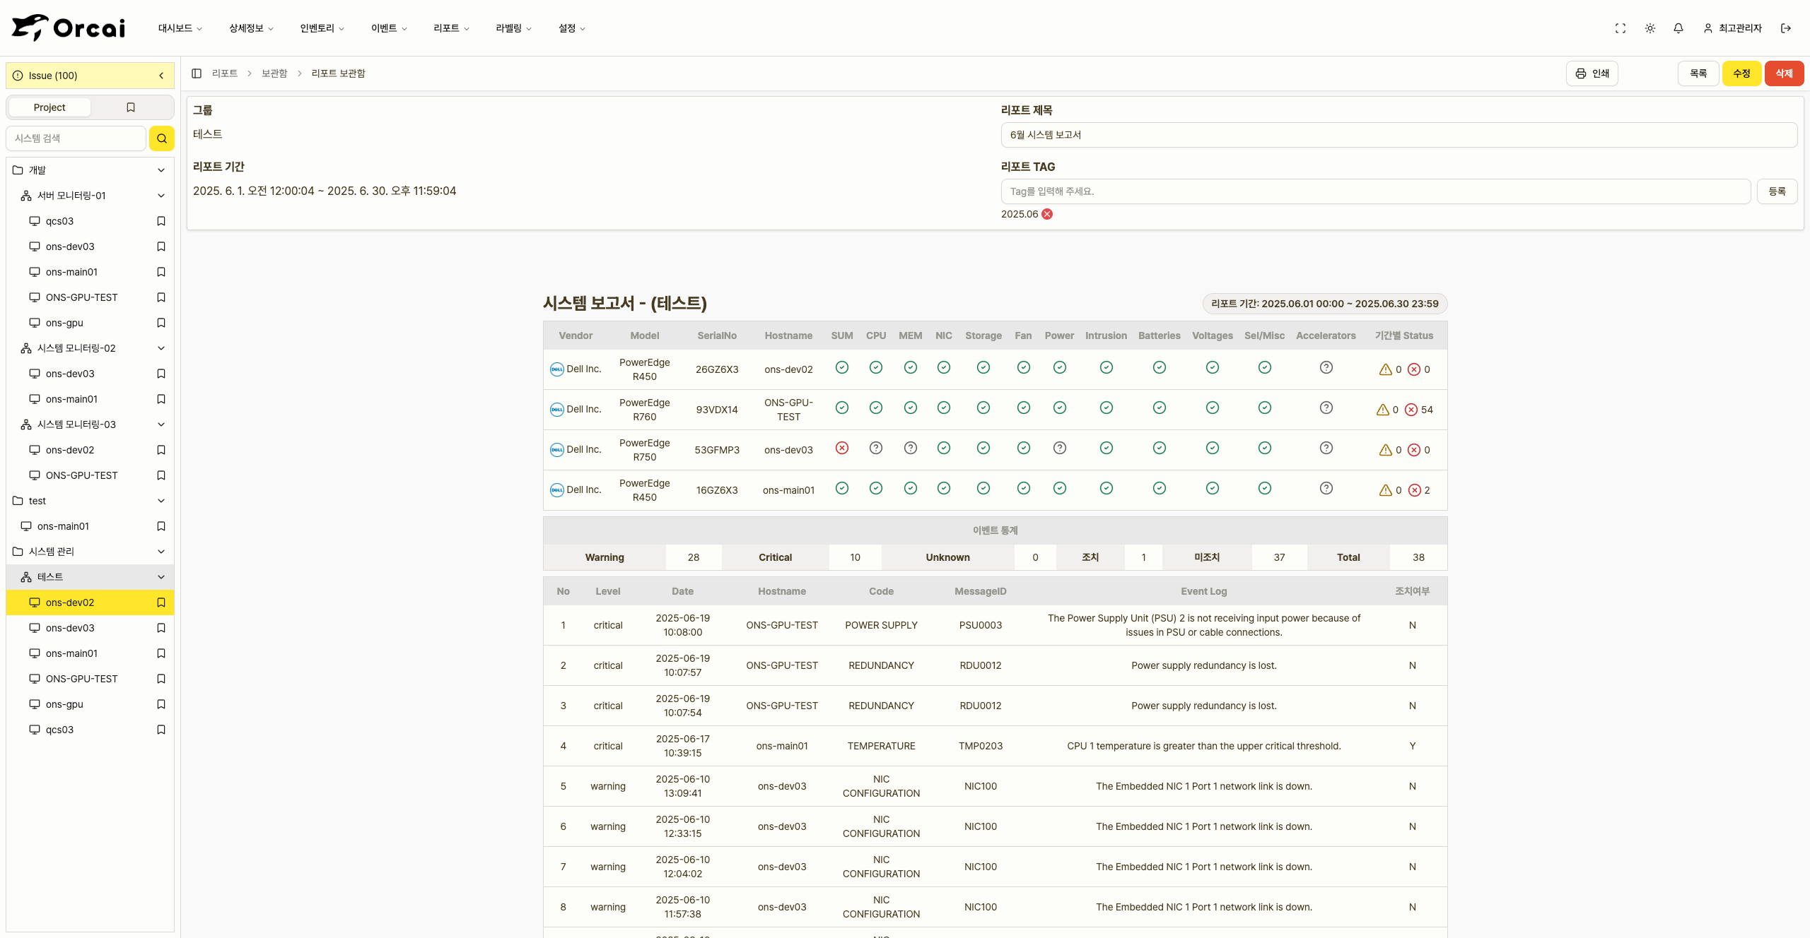
Task: Click the logout icon at top right
Action: pos(1786,28)
